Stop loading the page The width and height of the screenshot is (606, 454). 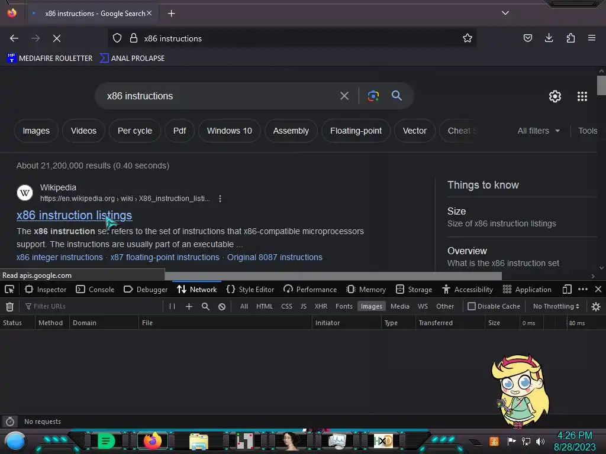coord(57,38)
